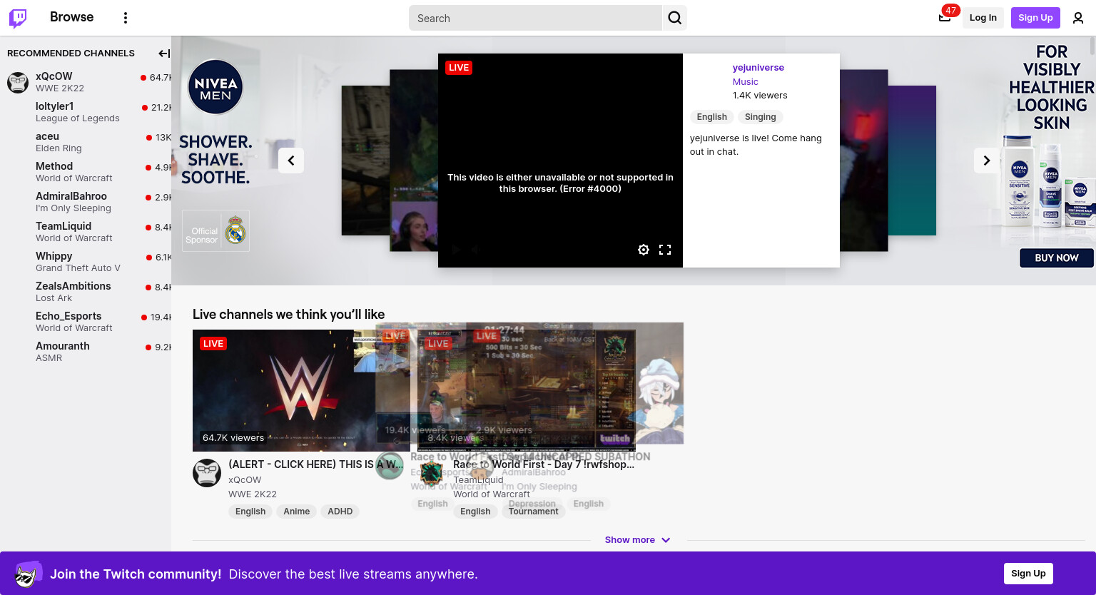Open TeamLiquid in recommended channels
Image resolution: width=1096 pixels, height=595 pixels.
pos(86,232)
